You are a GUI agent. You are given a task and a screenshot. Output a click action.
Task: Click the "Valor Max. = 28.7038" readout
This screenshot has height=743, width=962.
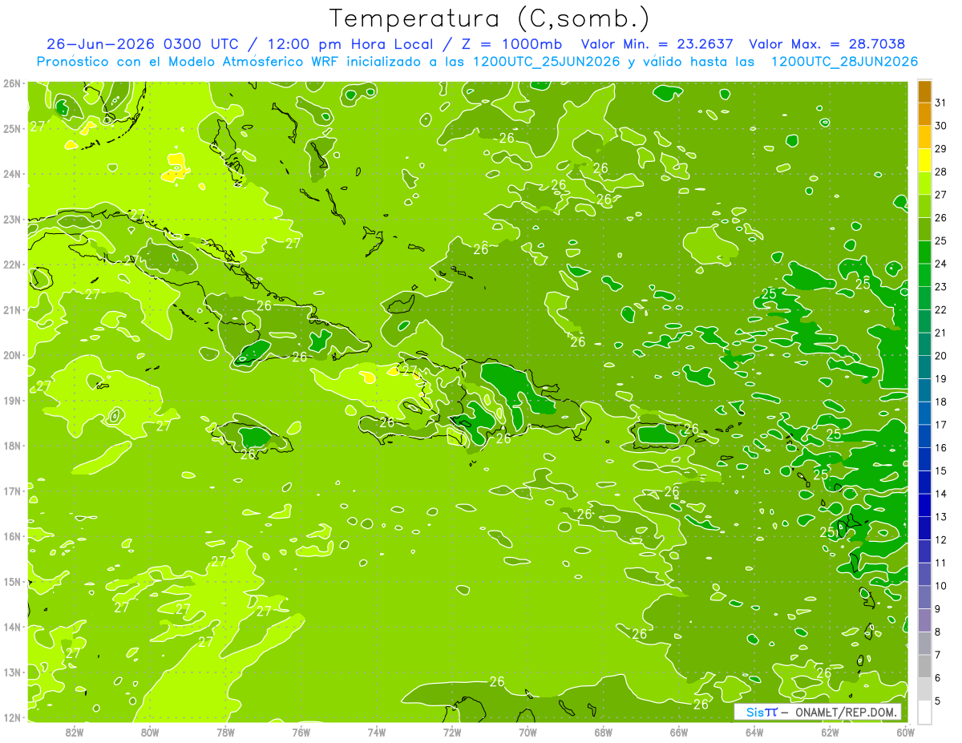pyautogui.click(x=827, y=44)
